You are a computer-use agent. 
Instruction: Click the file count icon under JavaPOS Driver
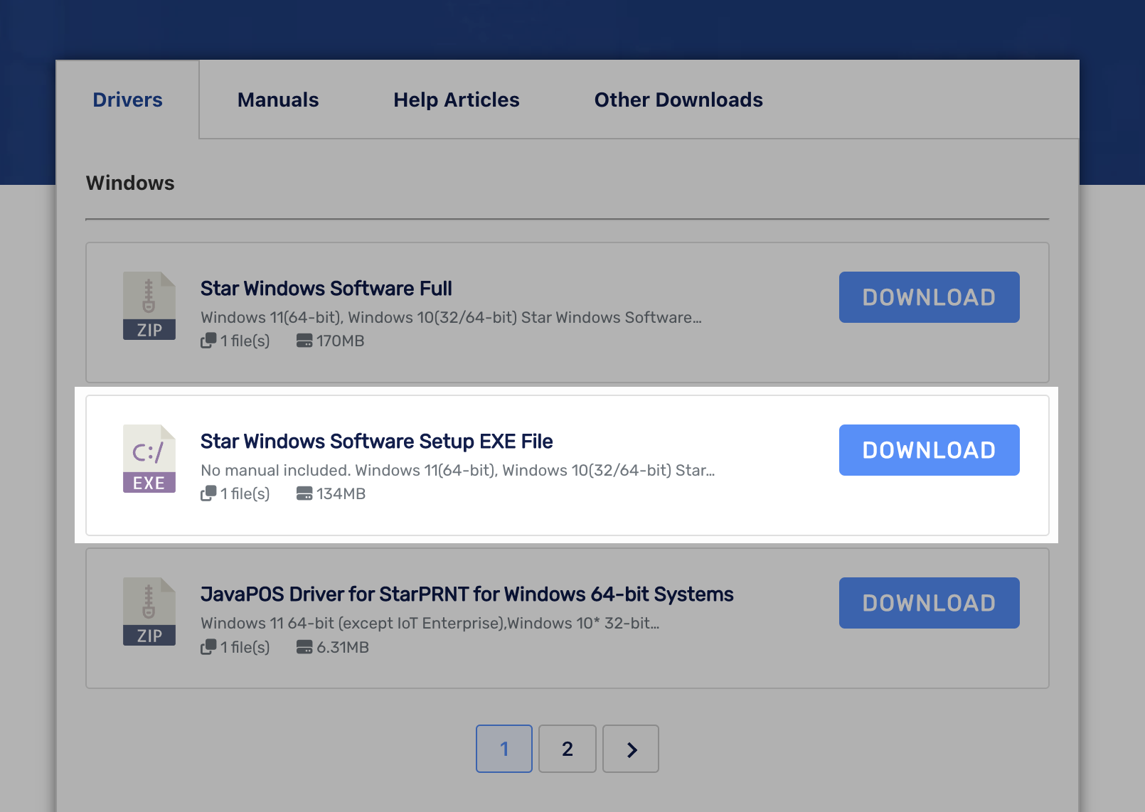208,647
